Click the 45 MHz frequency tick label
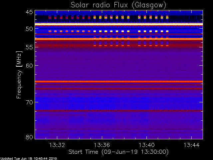Image resolution: width=213 pixels, height=160 pixels. click(29, 12)
